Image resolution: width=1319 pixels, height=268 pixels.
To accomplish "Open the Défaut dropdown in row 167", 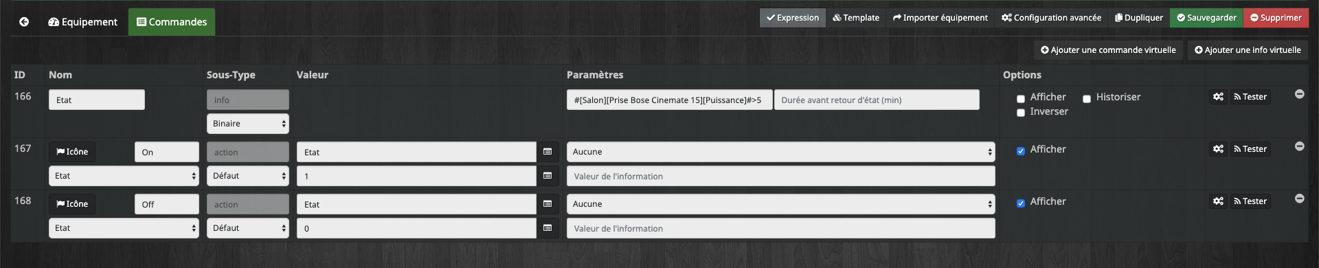I will [248, 176].
